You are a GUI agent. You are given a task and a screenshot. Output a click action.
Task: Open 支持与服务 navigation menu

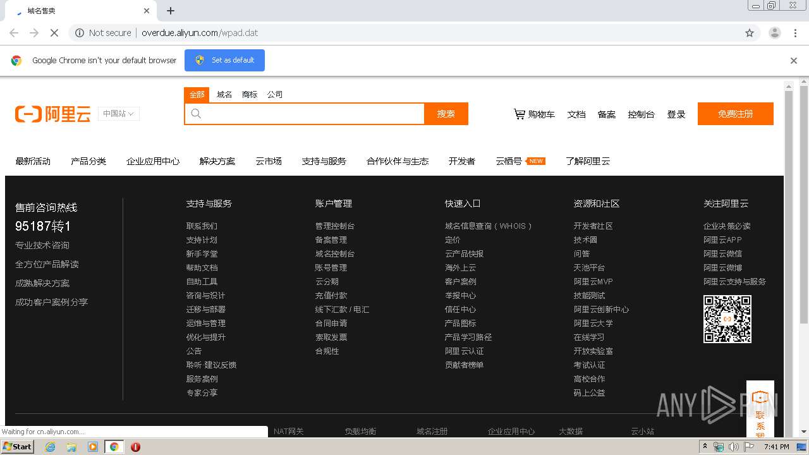point(324,161)
